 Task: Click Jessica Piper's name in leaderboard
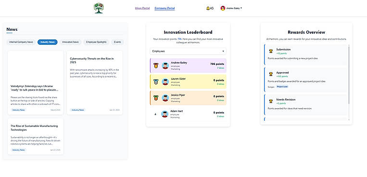pos(177,95)
